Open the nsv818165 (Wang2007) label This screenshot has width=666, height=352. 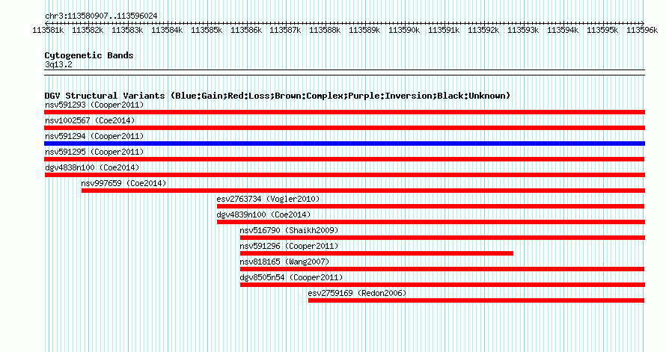pos(284,262)
